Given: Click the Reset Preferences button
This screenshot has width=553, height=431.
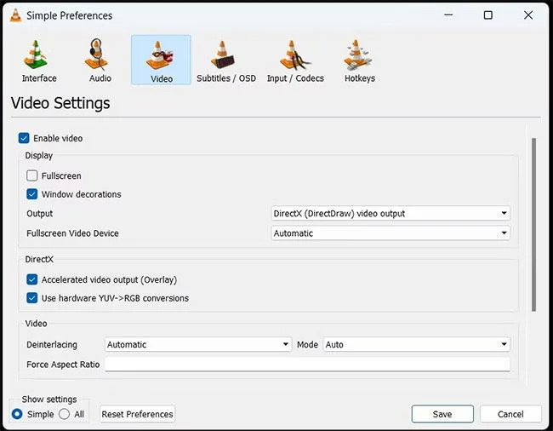Looking at the screenshot, I should point(137,414).
